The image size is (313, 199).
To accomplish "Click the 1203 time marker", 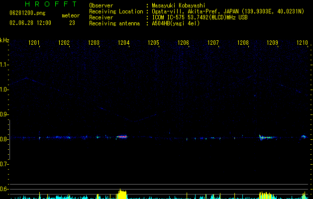I will point(94,43).
